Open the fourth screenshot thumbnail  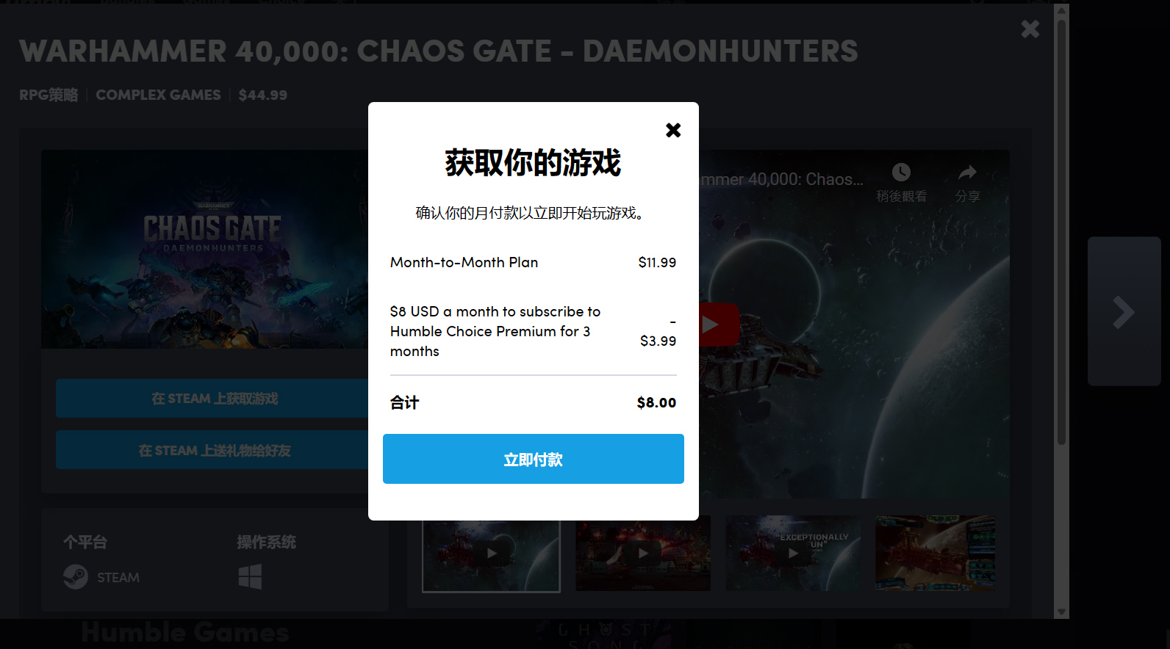coord(936,554)
